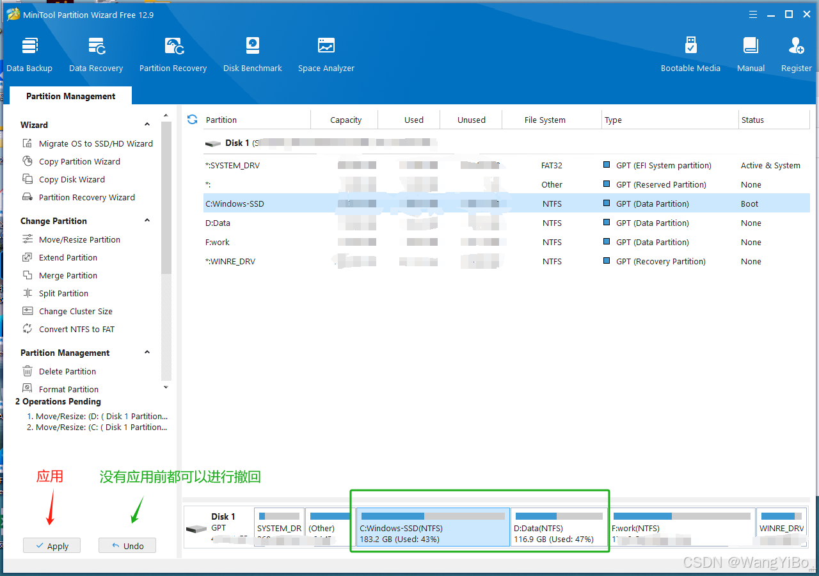The height and width of the screenshot is (576, 819).
Task: Click the Delete Partition trash icon
Action: [28, 371]
